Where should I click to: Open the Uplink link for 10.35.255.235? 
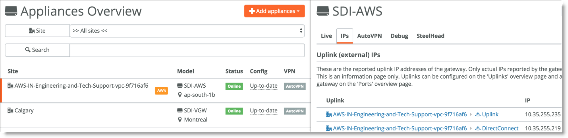coord(490,114)
